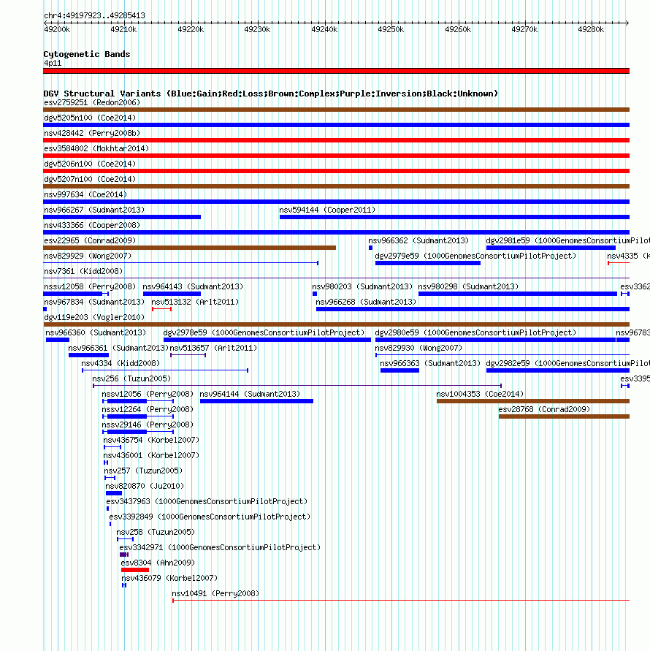This screenshot has height=651, width=650.
Task: Click the chr4:49197923..49285413 coordinate label
Action: (95, 15)
